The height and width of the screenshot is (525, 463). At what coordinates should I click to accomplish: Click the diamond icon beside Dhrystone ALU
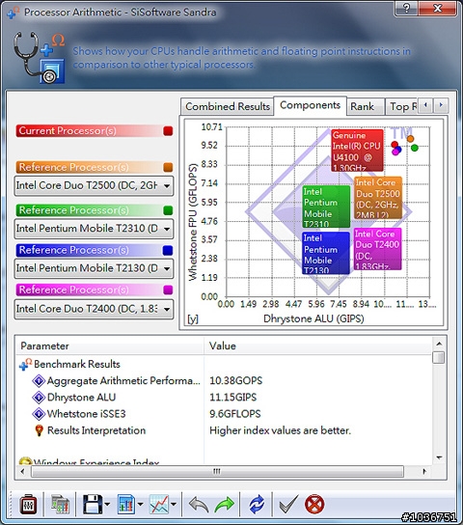click(39, 398)
